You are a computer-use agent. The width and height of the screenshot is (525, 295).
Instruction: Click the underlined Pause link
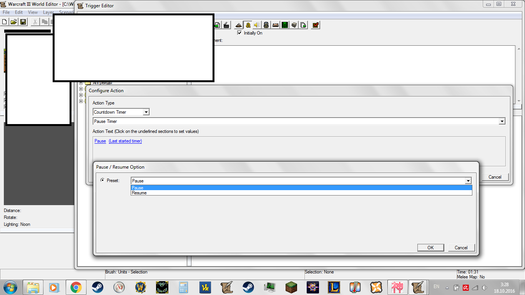pyautogui.click(x=100, y=141)
